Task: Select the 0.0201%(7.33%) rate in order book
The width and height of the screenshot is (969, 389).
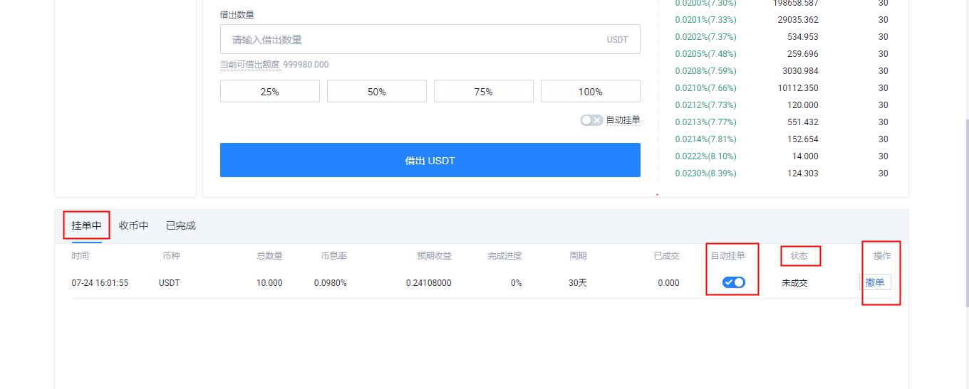Action: 706,20
